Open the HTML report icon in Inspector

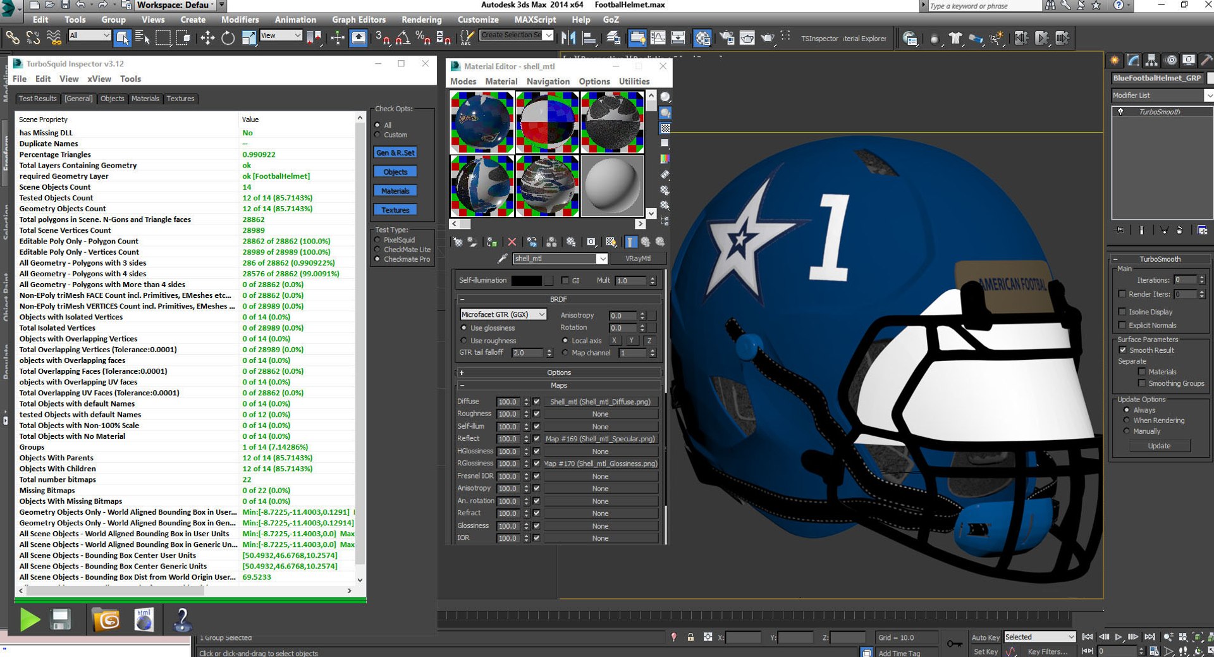click(x=144, y=620)
